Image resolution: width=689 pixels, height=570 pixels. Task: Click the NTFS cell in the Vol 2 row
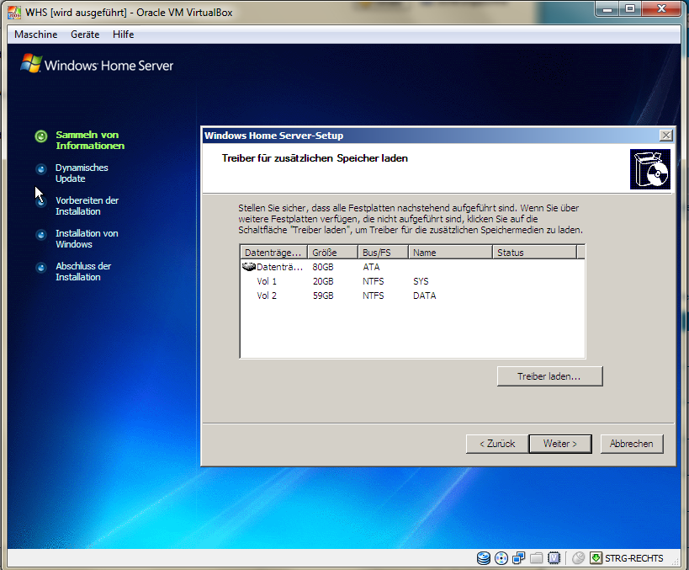[373, 296]
